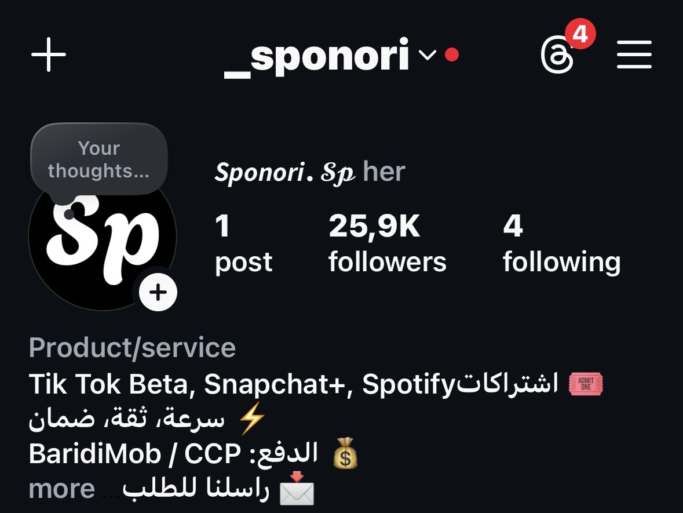Expand the bio with the more link

pyautogui.click(x=62, y=489)
